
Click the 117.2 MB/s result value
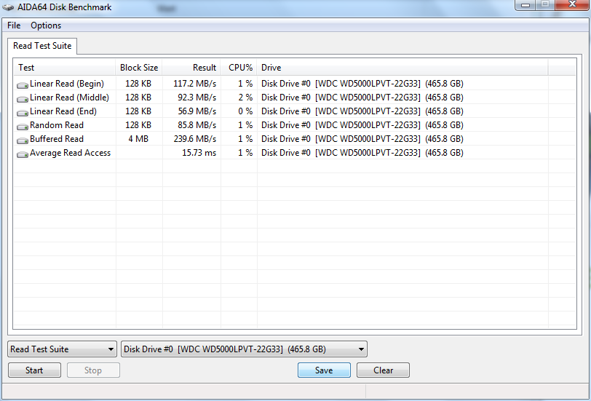click(194, 84)
